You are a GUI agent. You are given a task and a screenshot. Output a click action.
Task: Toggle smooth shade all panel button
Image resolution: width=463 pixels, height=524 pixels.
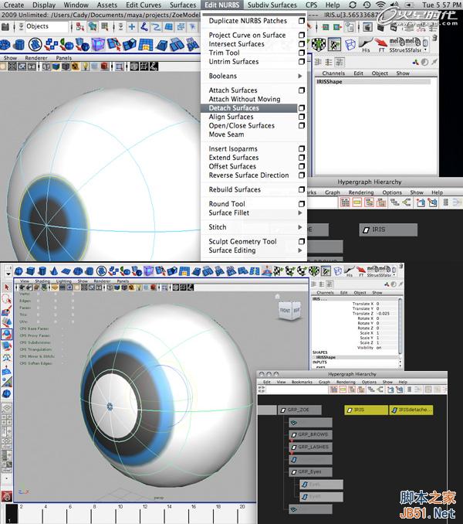pos(56,66)
